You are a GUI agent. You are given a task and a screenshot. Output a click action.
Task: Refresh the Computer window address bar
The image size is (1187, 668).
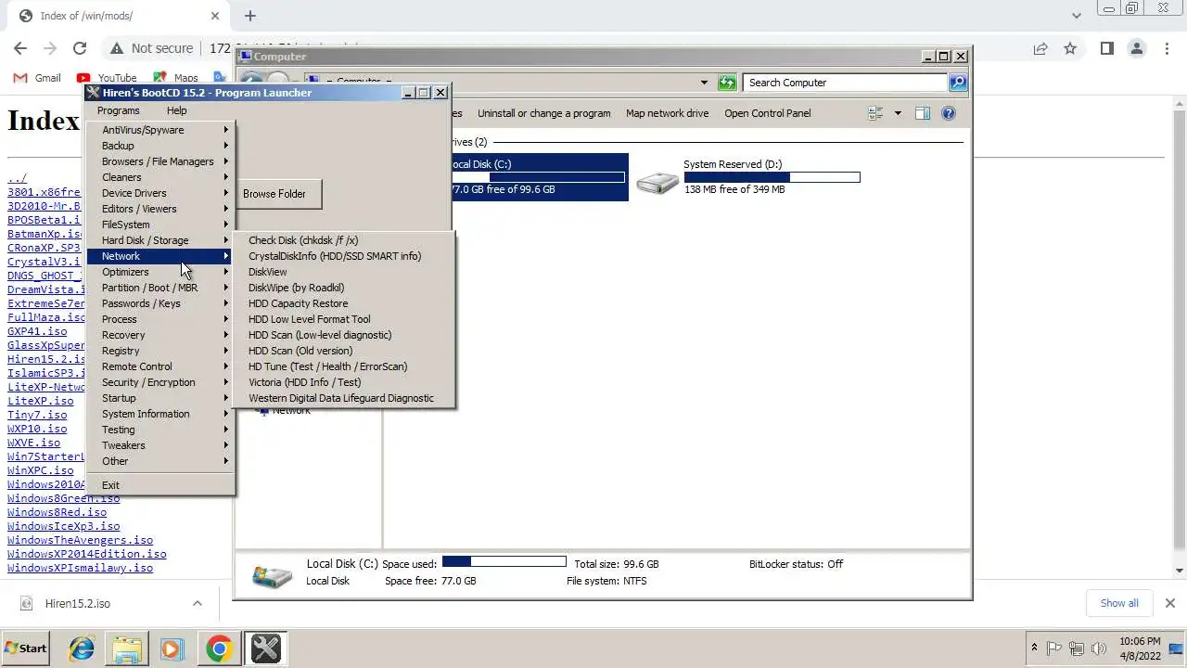pos(726,83)
